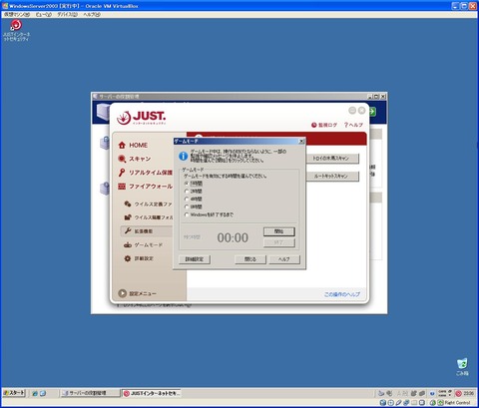Image resolution: width=479 pixels, height=408 pixels.
Task: Launch Internet Explorer from quick launch
Action: coord(35,393)
